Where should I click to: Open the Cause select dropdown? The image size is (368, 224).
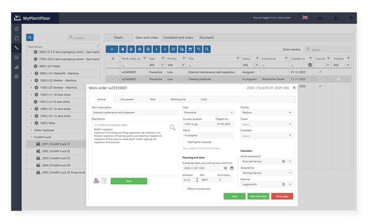click(x=267, y=124)
